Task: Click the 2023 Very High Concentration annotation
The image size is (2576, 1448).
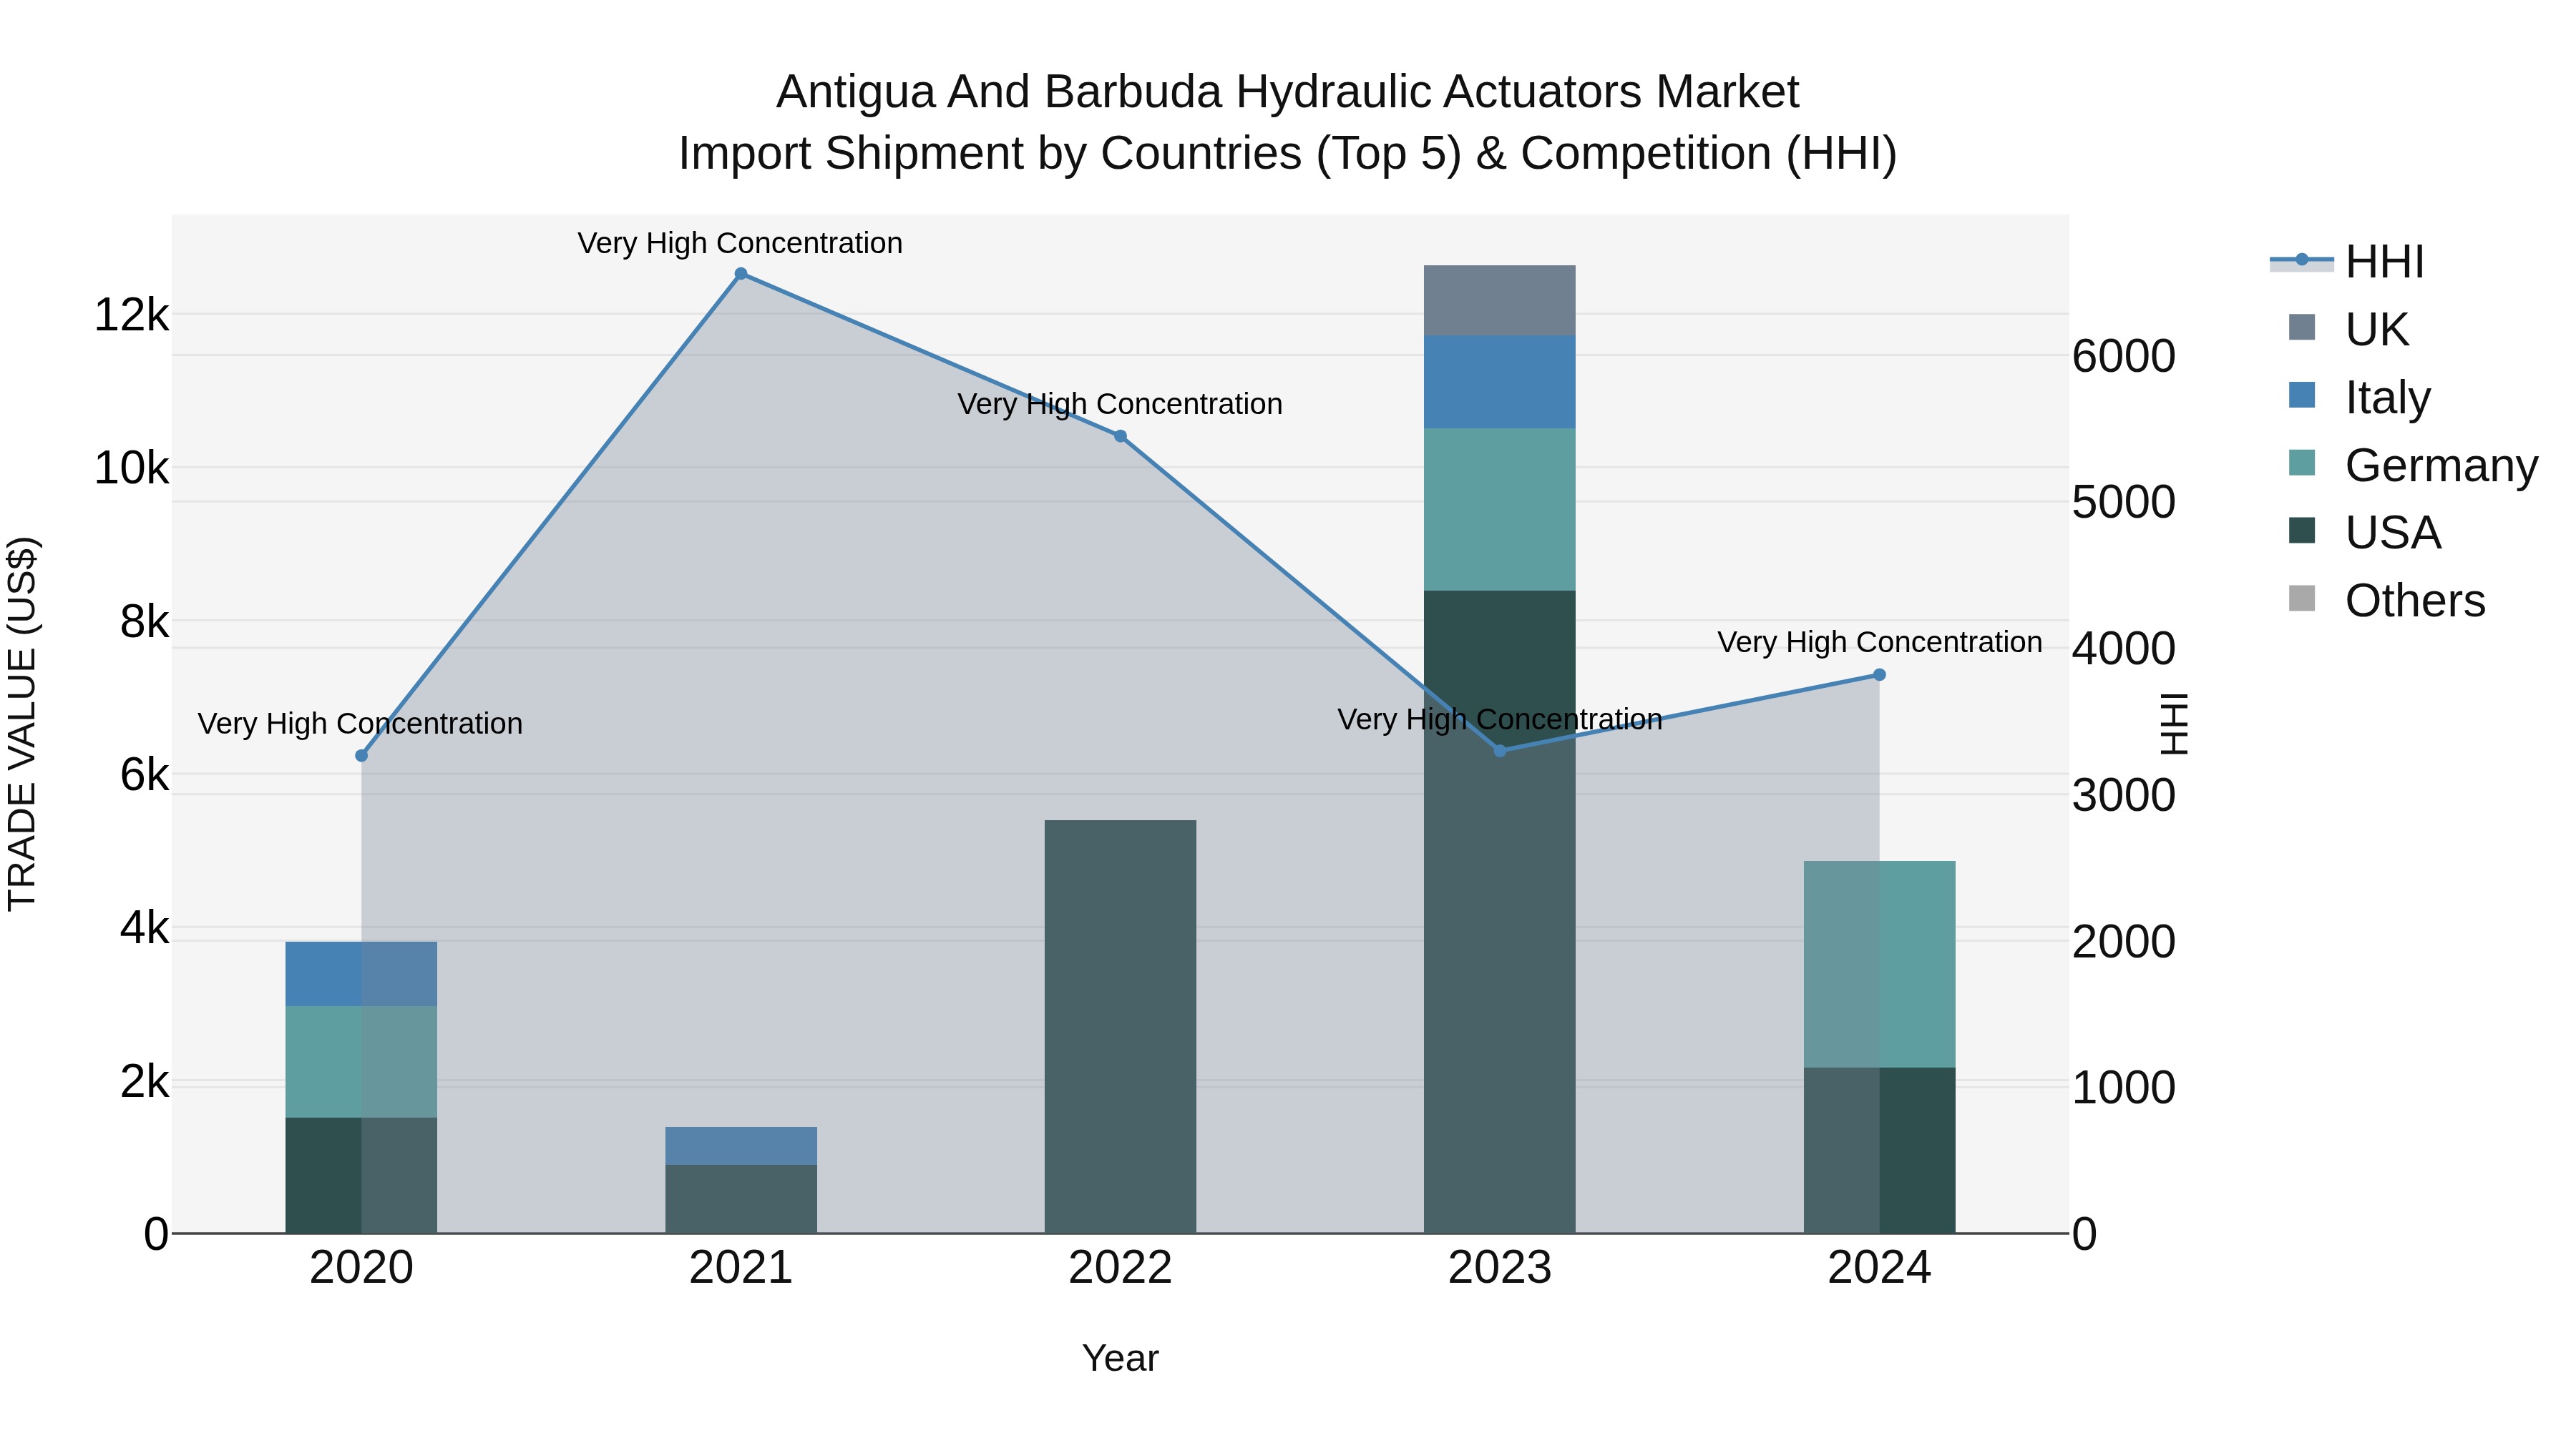Action: pyautogui.click(x=1500, y=719)
